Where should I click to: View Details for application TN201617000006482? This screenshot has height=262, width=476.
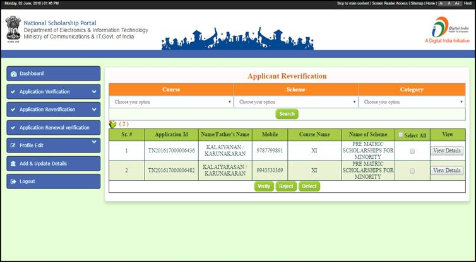point(447,171)
